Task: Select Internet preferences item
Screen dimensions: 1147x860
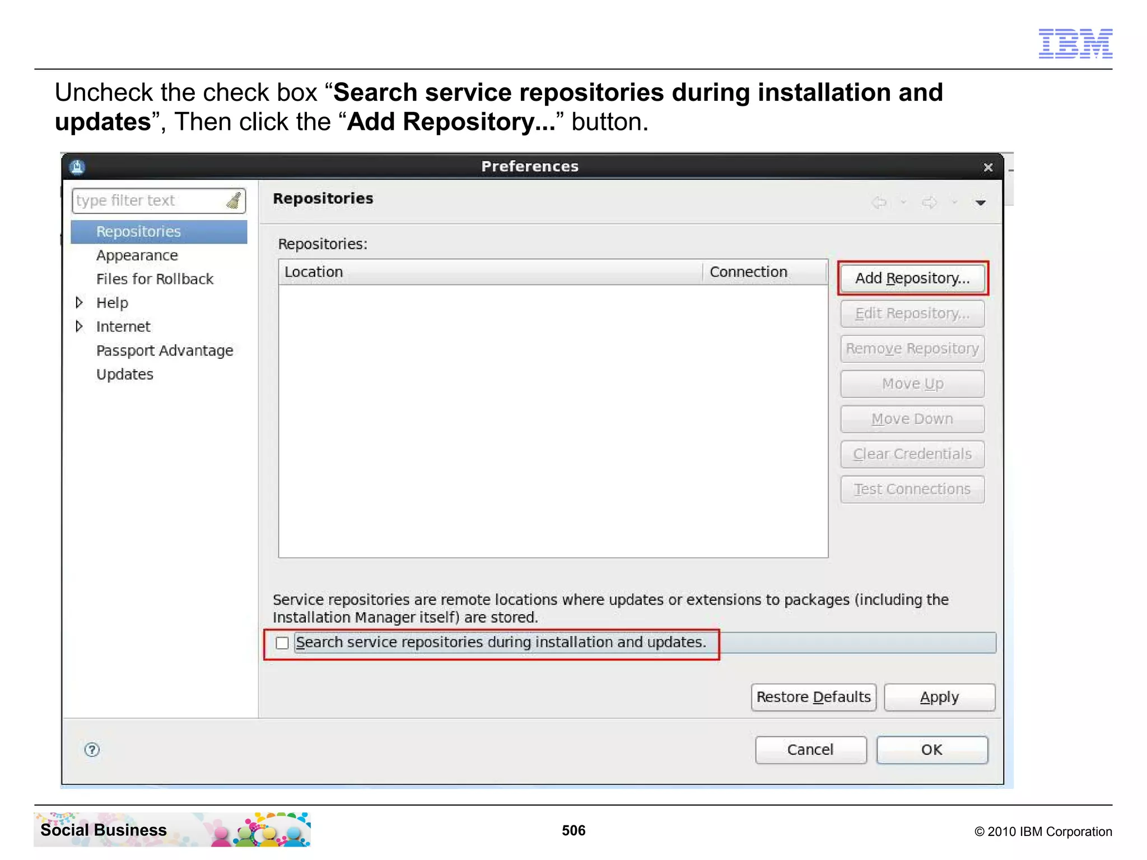Action: tap(123, 326)
